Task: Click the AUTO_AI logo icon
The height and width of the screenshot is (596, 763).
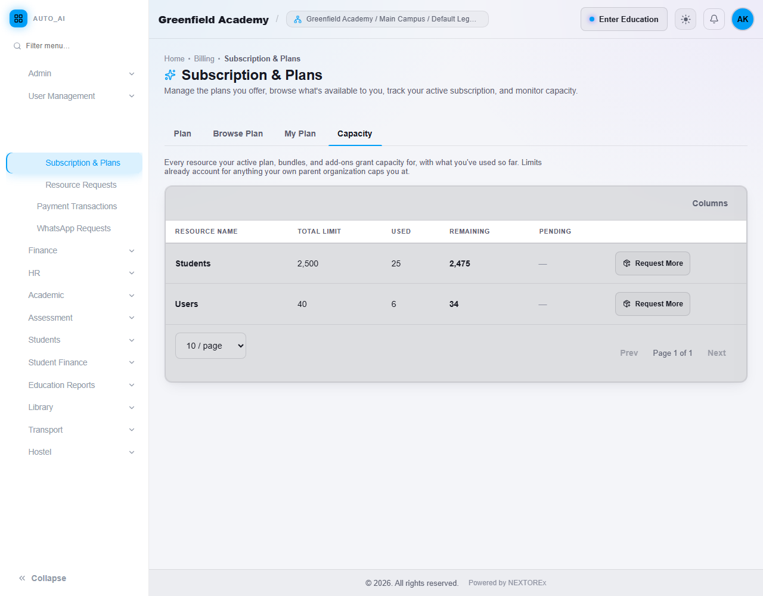Action: (18, 18)
